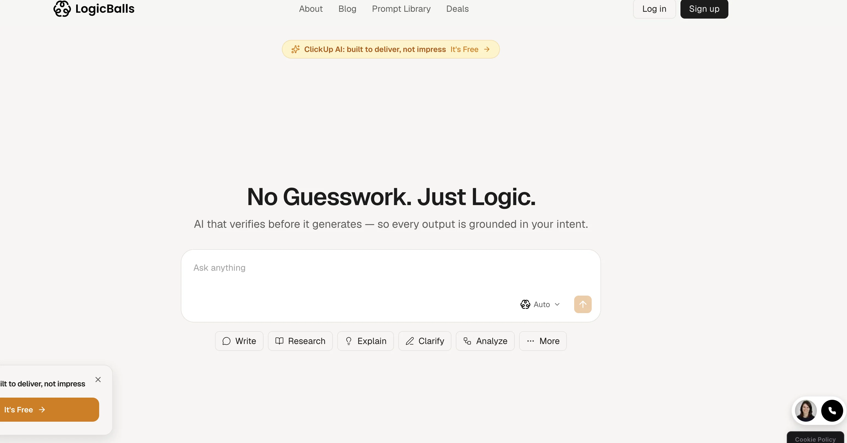The height and width of the screenshot is (443, 847).
Task: Open the Blog page
Action: (347, 9)
